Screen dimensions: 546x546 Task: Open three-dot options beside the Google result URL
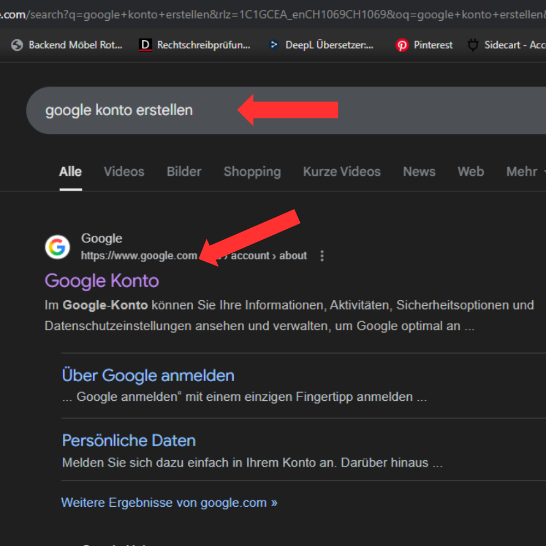click(322, 256)
